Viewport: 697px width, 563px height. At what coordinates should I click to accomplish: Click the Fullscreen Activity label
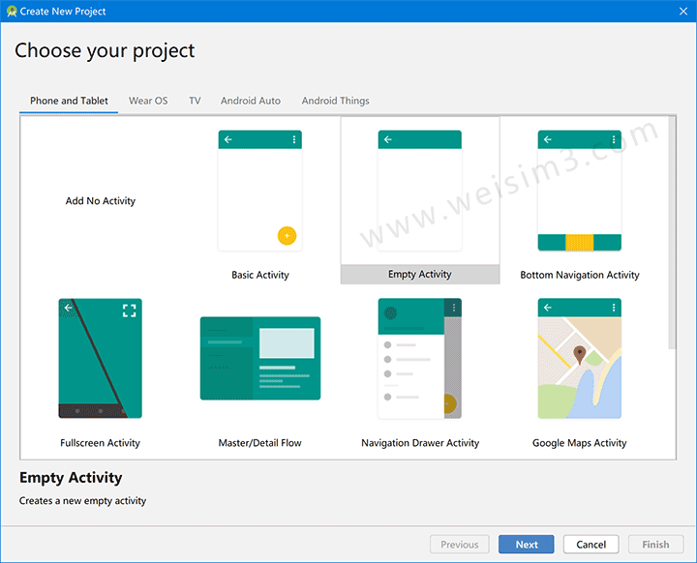pos(100,443)
